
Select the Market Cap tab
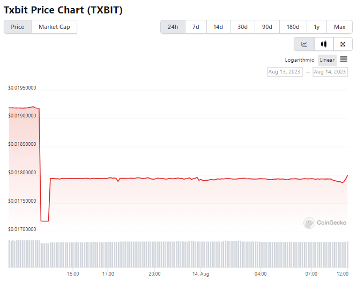tap(54, 27)
